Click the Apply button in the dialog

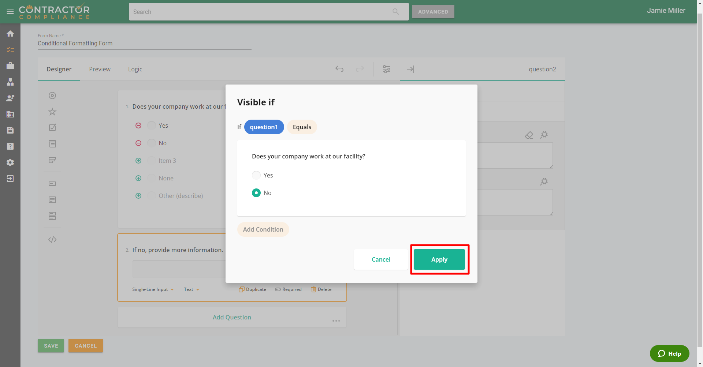coord(439,259)
